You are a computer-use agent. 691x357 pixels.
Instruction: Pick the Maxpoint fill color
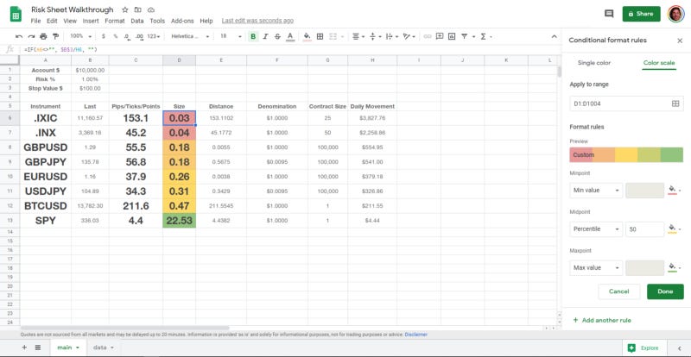coord(675,267)
